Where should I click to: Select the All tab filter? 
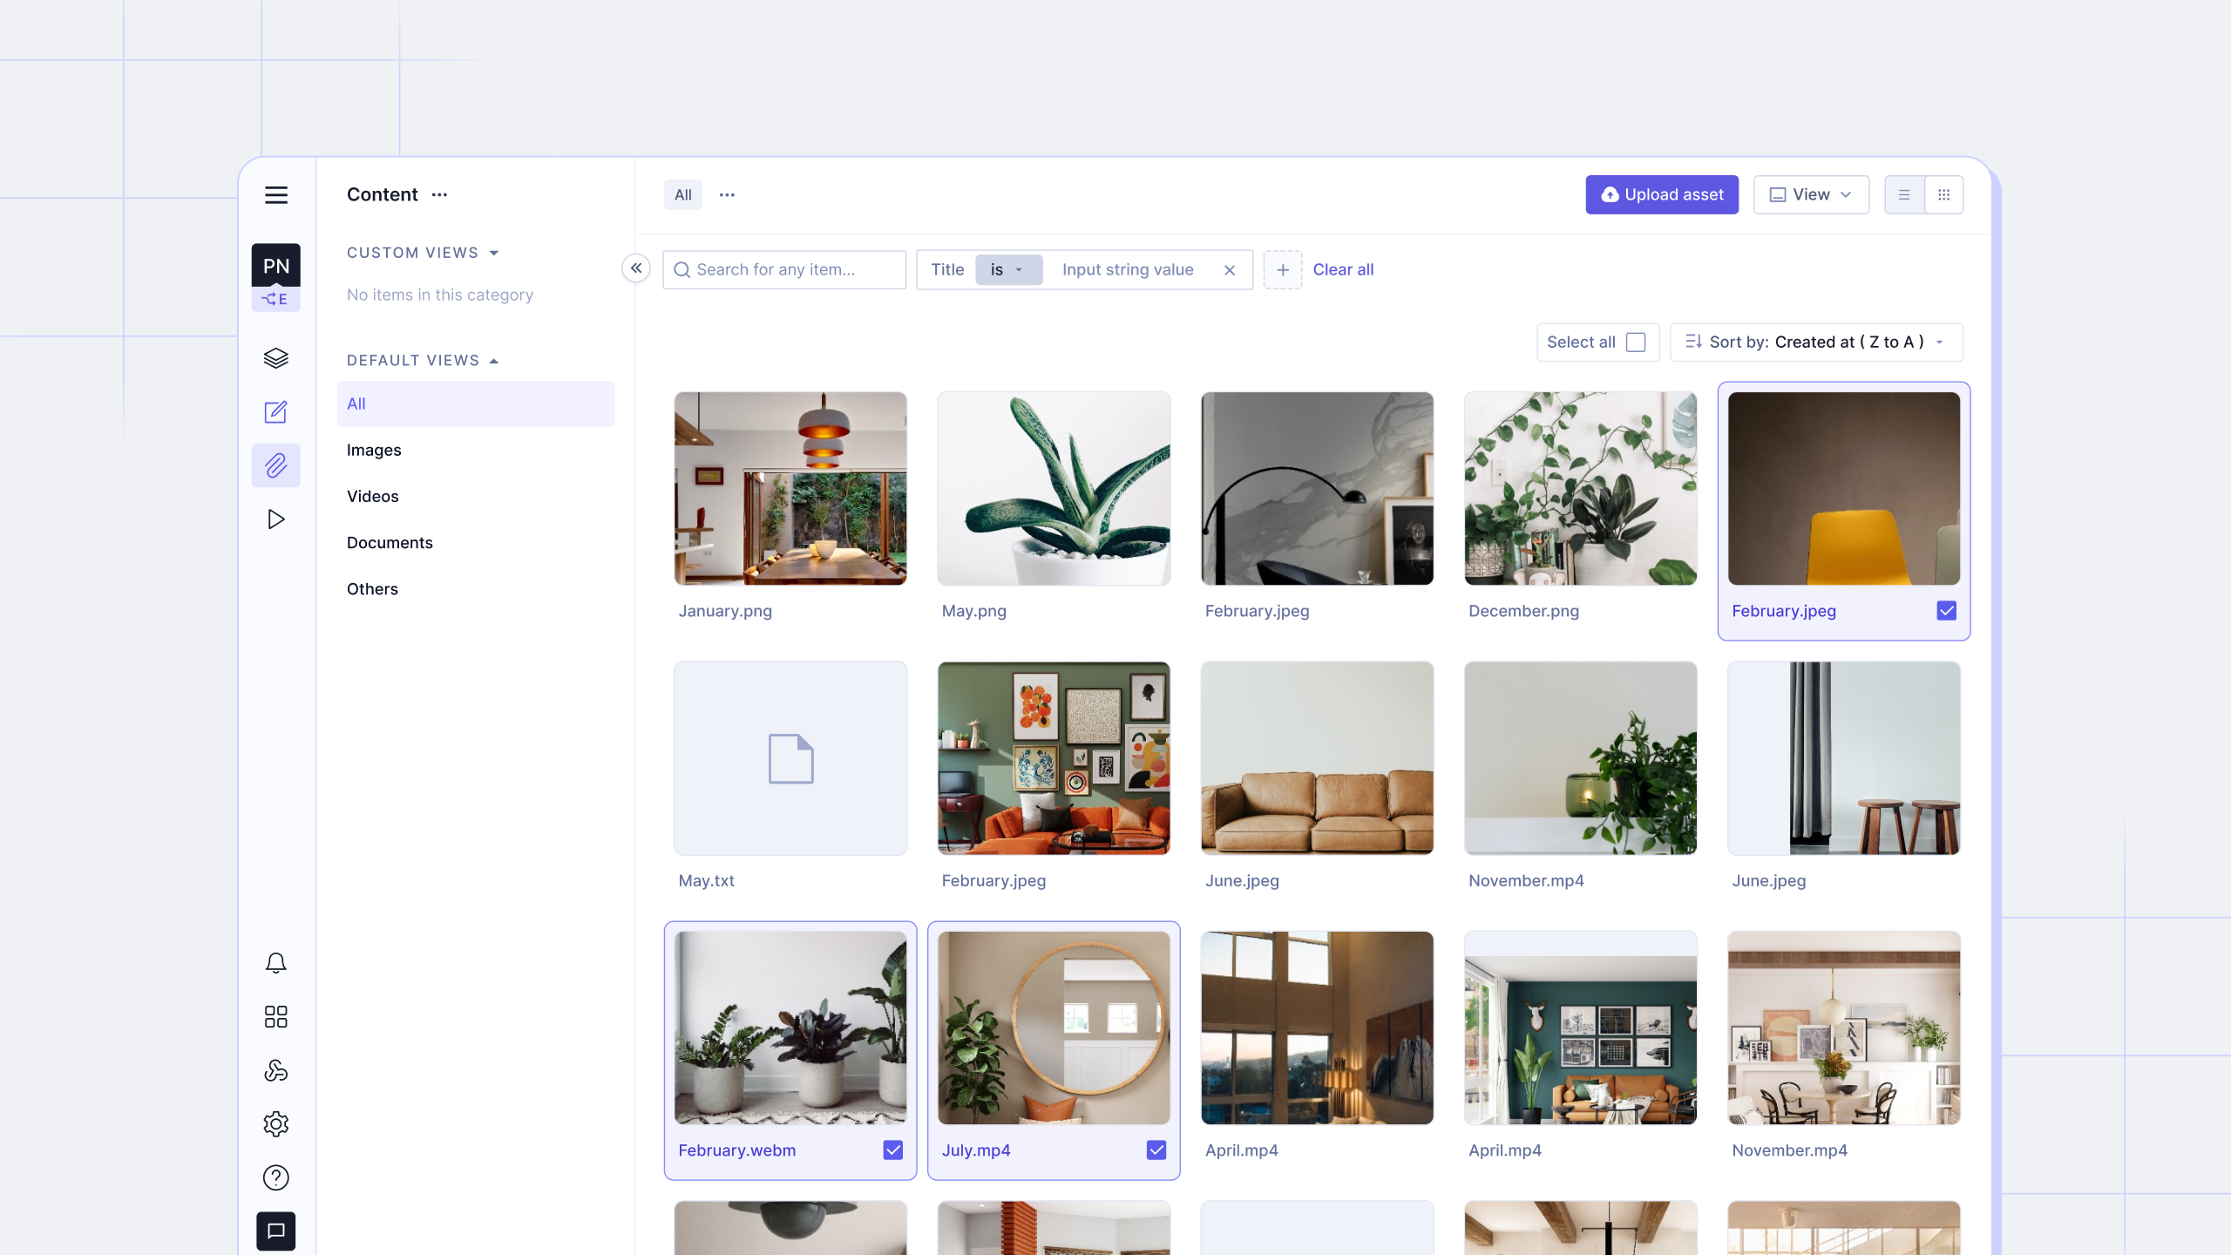coord(683,194)
